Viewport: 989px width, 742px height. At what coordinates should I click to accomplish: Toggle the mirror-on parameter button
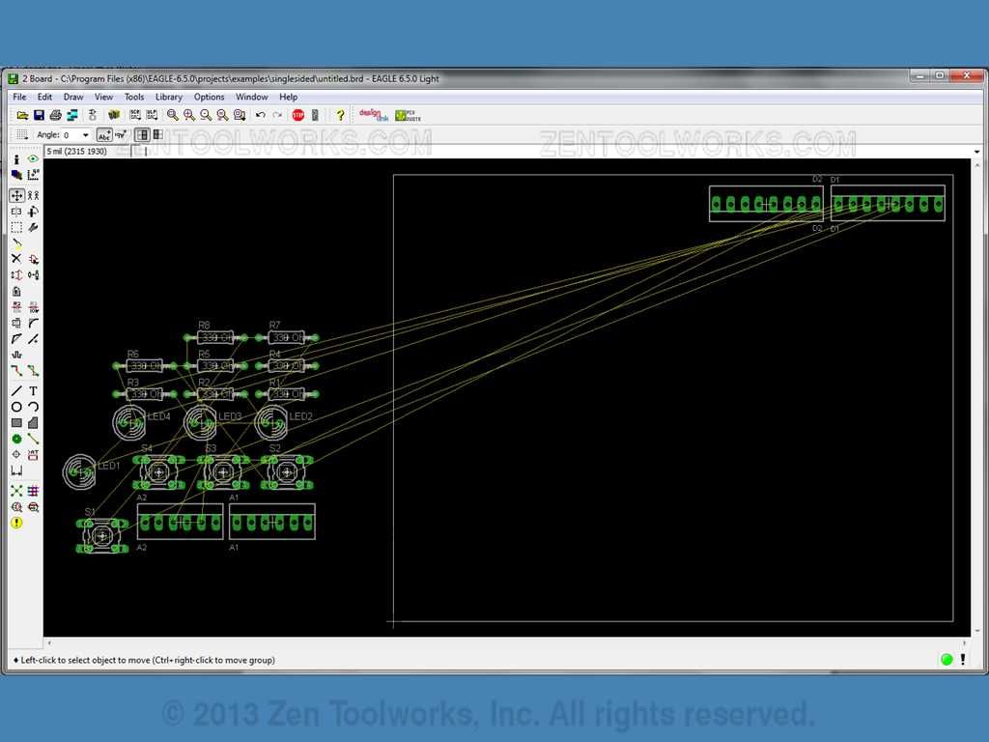[x=158, y=134]
